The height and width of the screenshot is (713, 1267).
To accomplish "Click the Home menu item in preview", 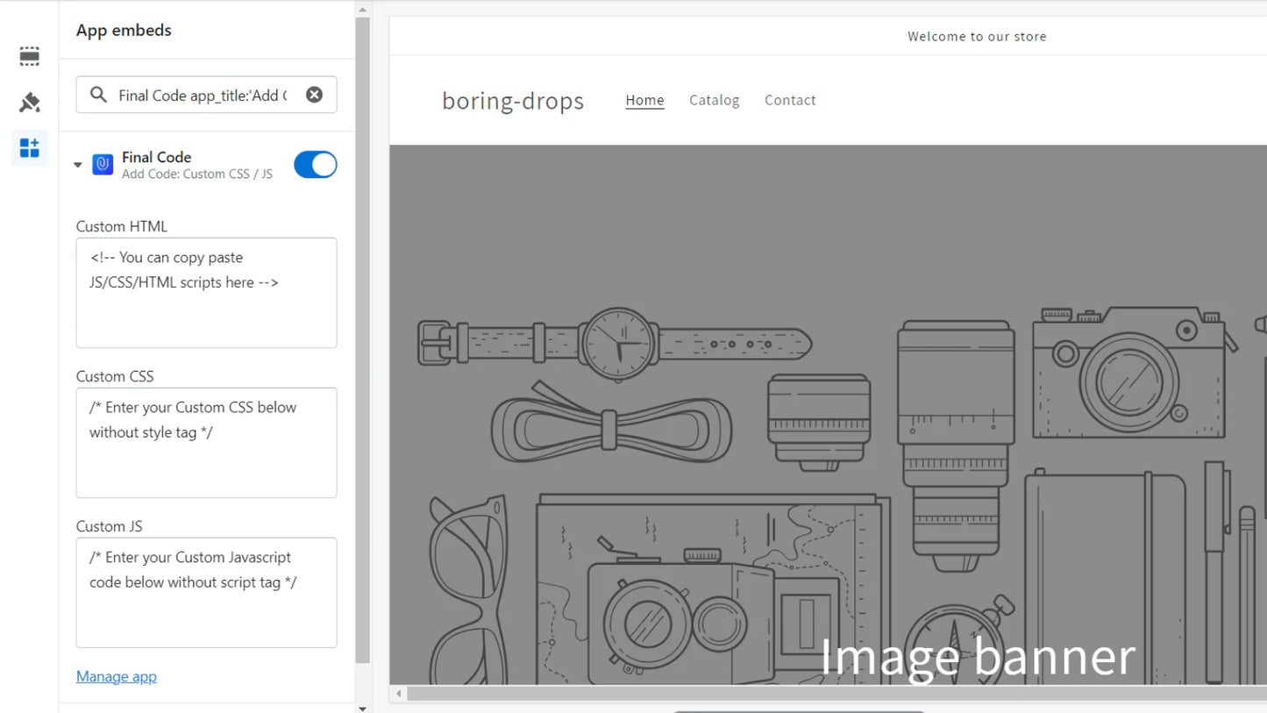I will (644, 100).
